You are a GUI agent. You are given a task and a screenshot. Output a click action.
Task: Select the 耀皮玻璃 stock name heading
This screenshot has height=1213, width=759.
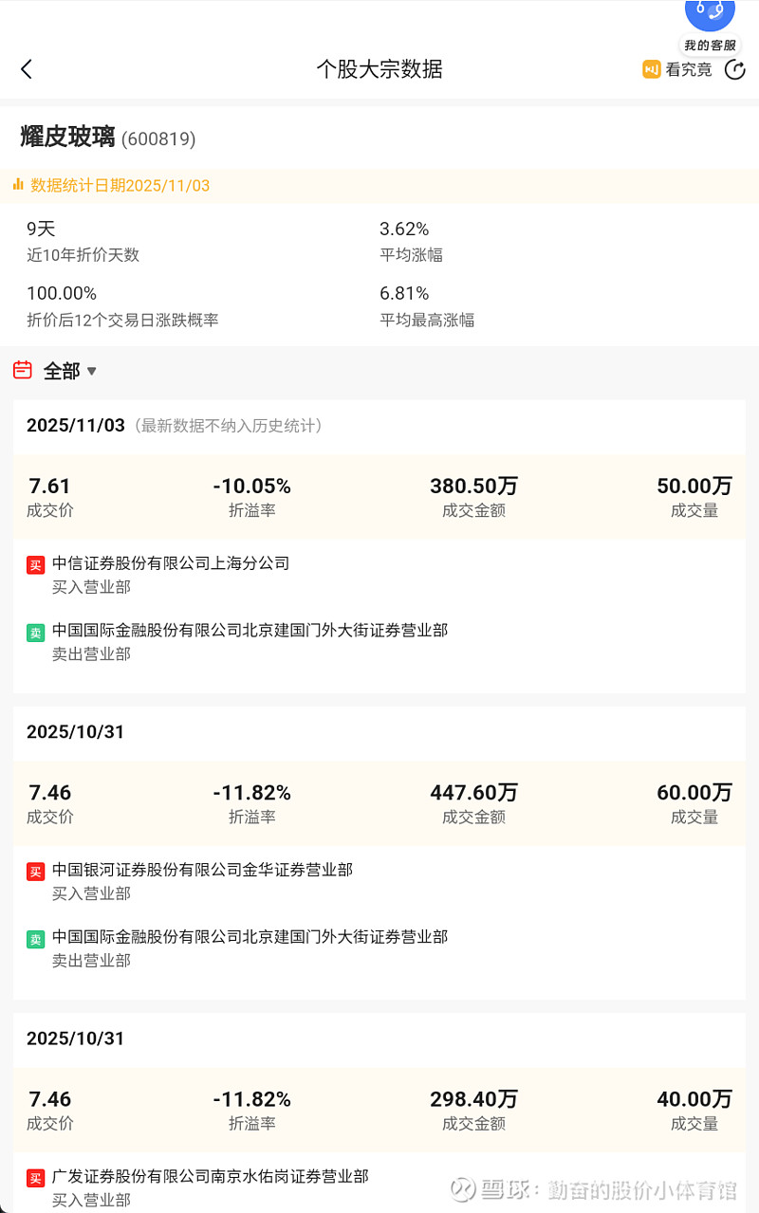[67, 138]
